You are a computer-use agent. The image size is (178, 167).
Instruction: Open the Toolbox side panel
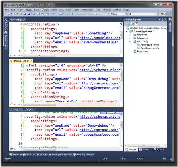click(x=6, y=24)
